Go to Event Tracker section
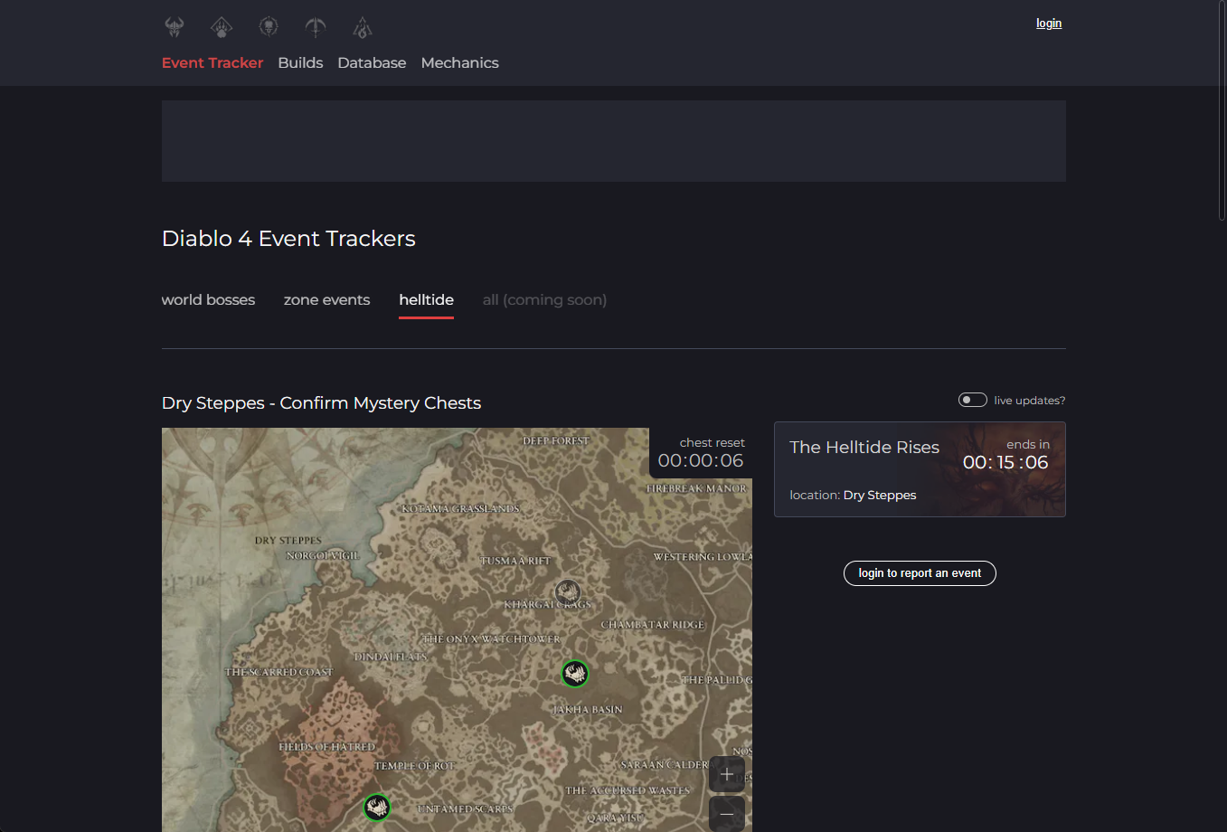Image resolution: width=1227 pixels, height=832 pixels. tap(212, 62)
